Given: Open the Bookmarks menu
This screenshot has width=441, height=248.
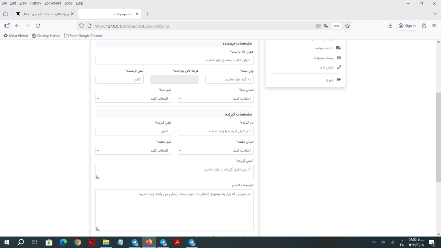Looking at the screenshot, I should (x=53, y=3).
